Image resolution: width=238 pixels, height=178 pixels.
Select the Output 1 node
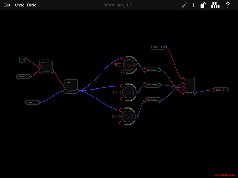pos(221,90)
